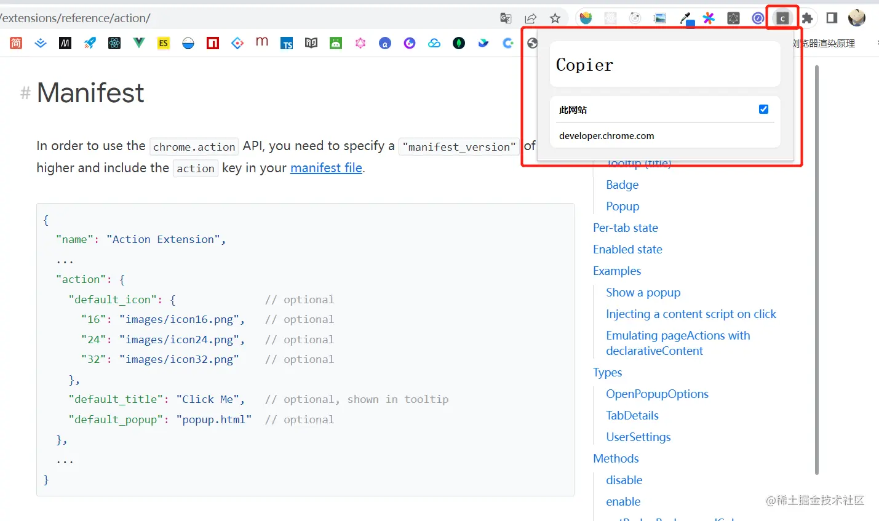The width and height of the screenshot is (879, 521).
Task: Jump to Show a popup example
Action: point(643,292)
